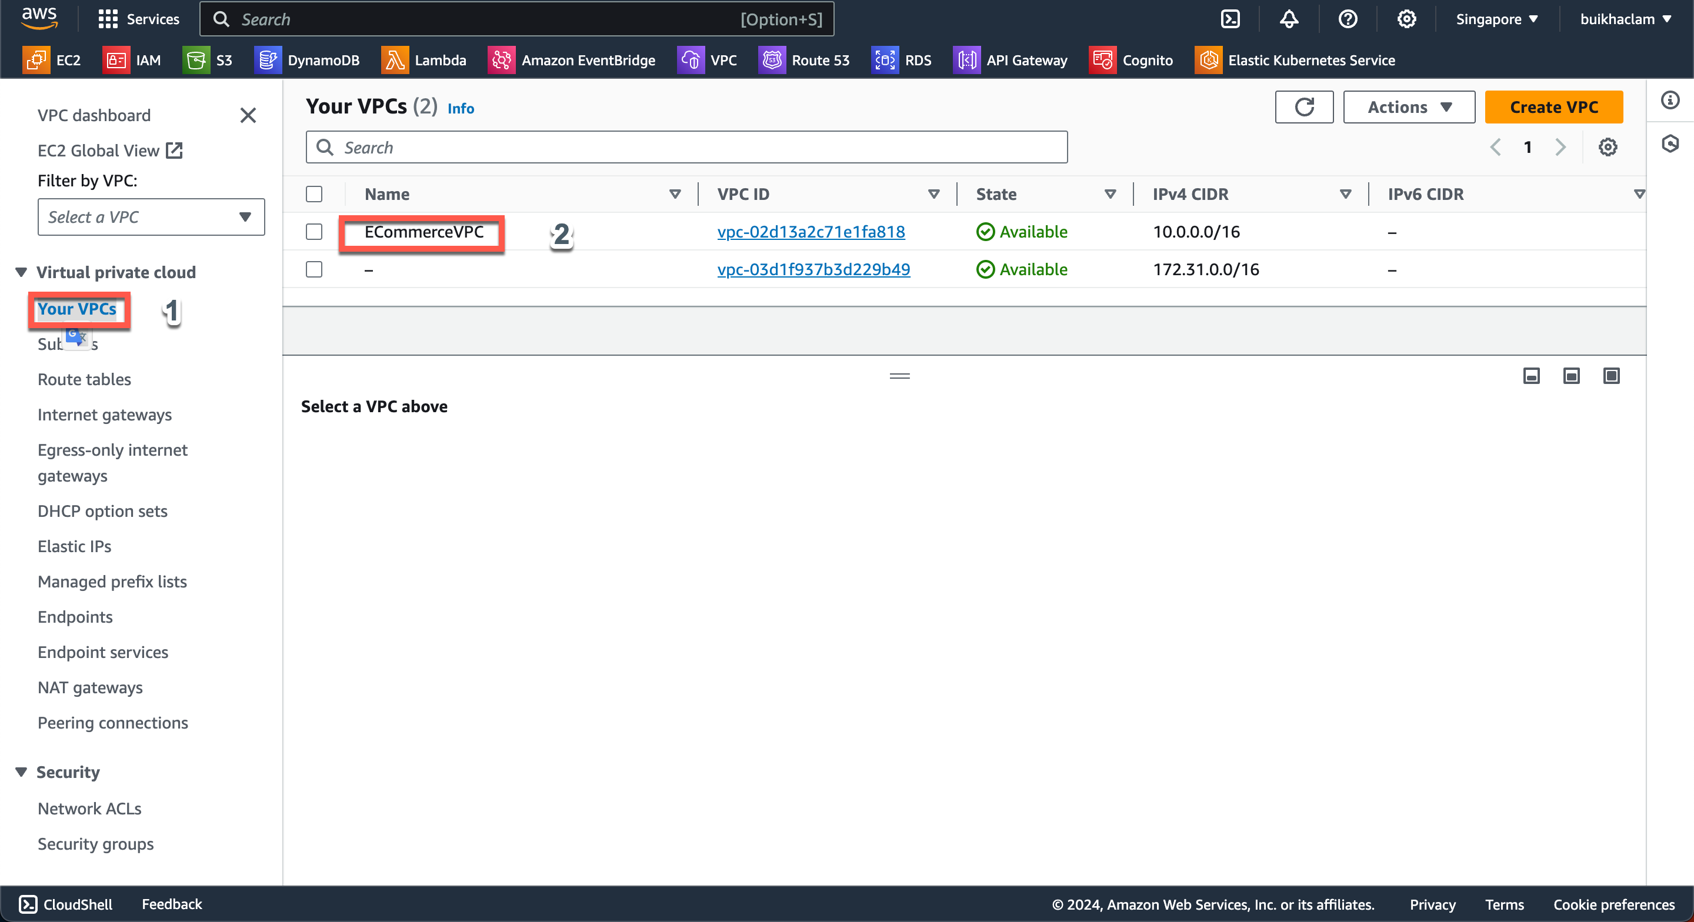The image size is (1694, 922).
Task: Set the split panel to medium size
Action: point(1572,376)
